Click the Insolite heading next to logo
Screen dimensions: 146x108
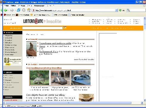coord(54,21)
